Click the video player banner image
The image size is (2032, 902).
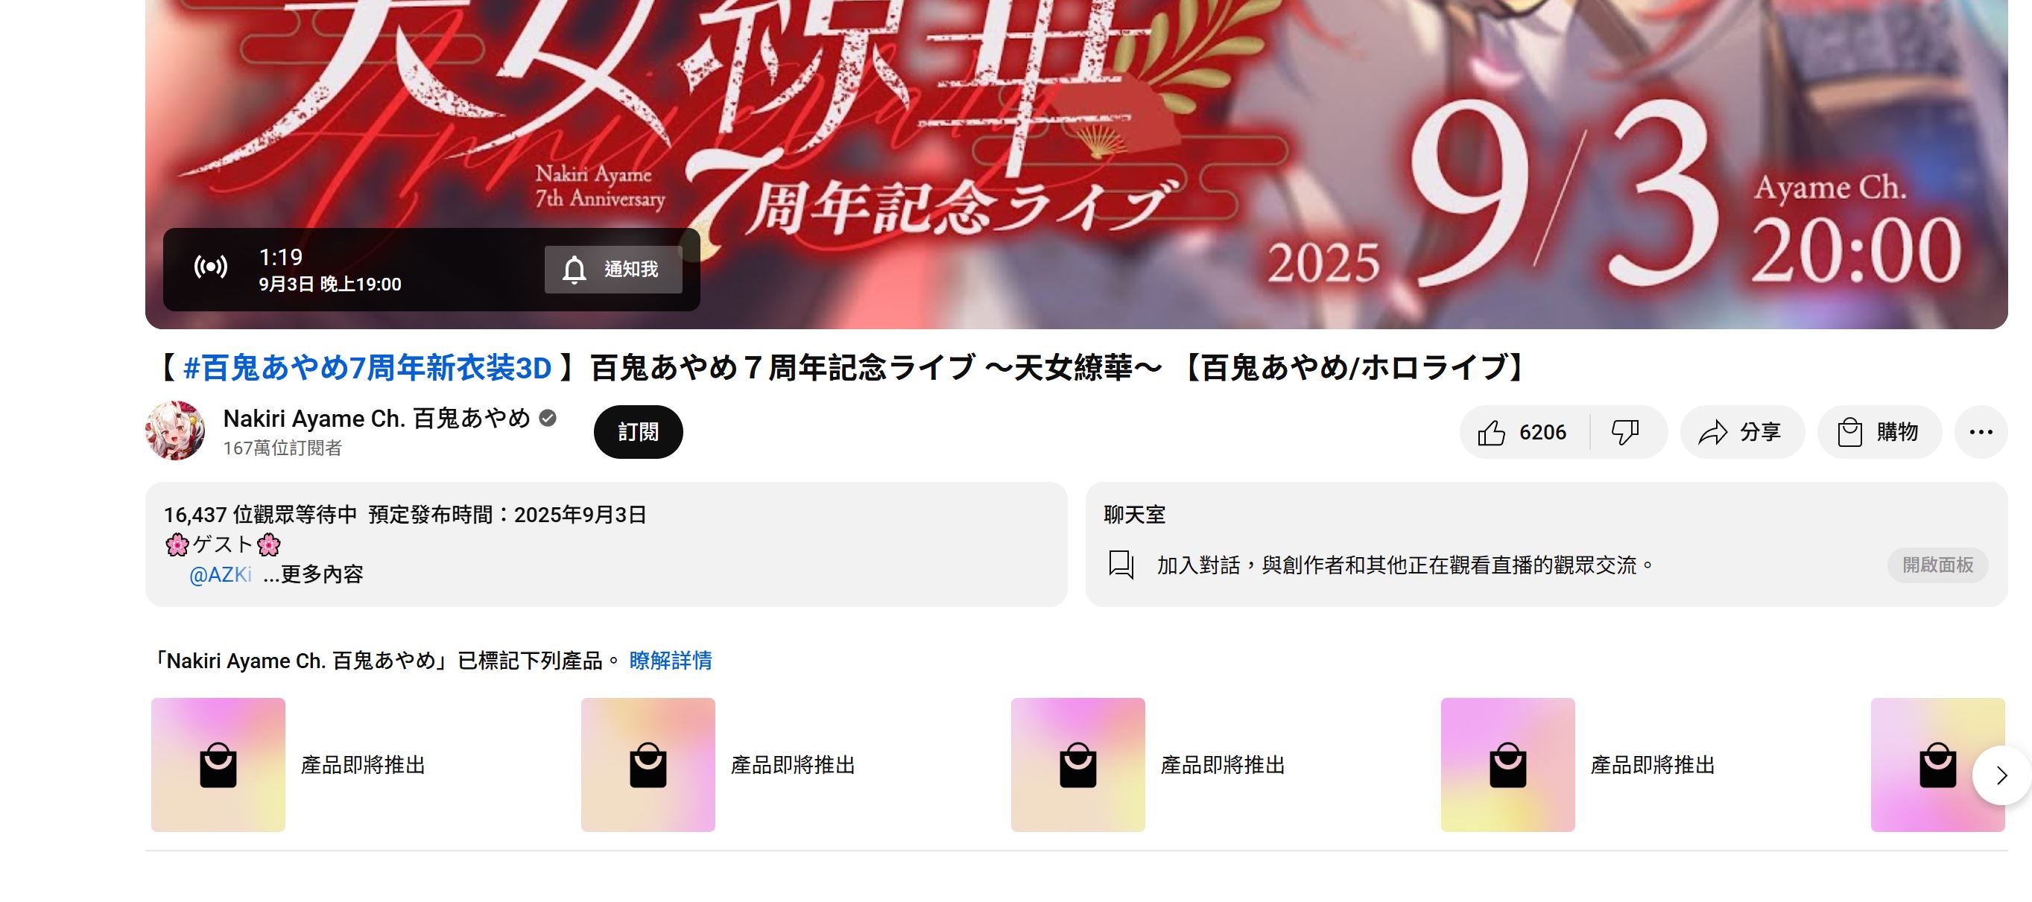coord(1076,164)
